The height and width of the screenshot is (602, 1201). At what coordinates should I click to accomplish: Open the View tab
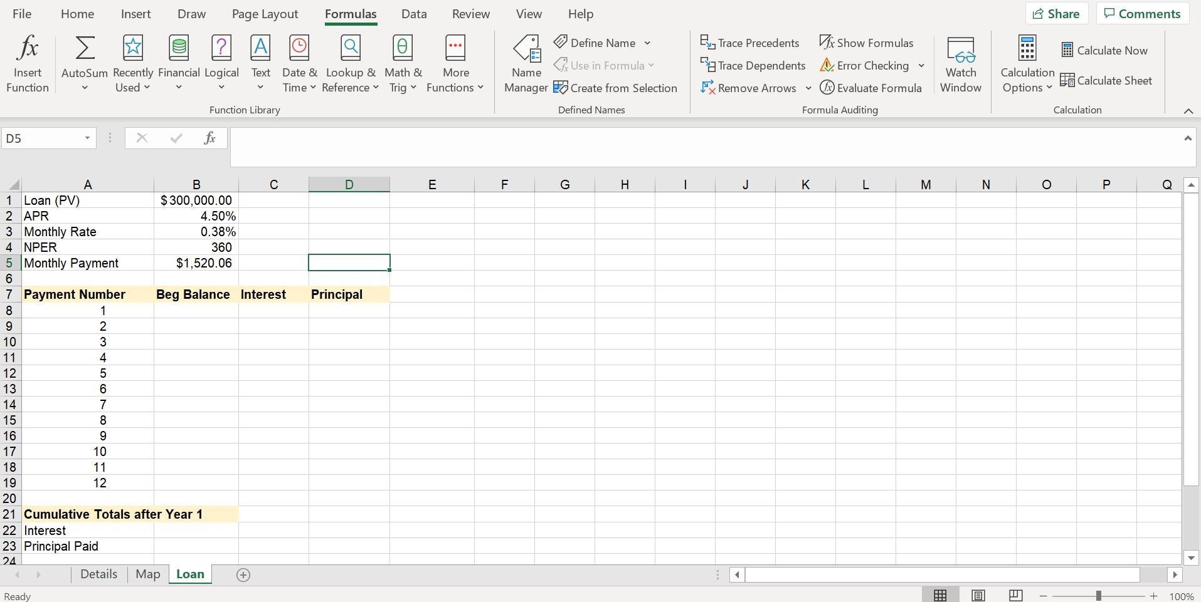click(x=529, y=14)
